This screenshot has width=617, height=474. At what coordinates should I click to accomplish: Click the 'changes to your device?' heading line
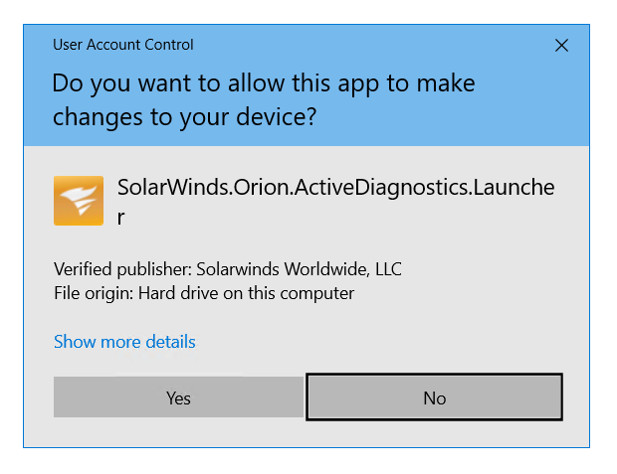tap(184, 117)
